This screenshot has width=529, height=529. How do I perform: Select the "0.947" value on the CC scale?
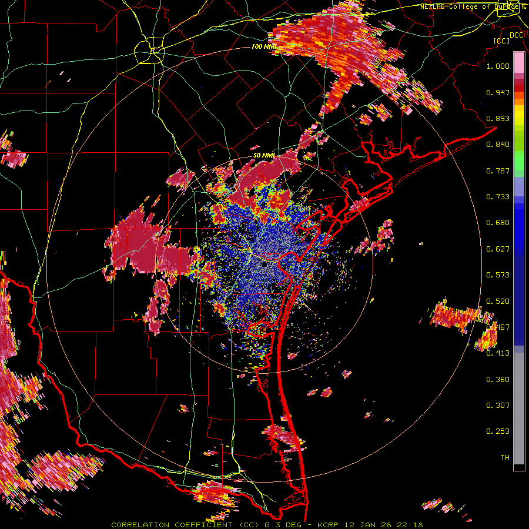pos(498,92)
